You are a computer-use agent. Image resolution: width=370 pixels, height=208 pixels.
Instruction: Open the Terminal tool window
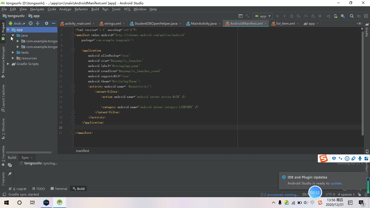[59, 188]
